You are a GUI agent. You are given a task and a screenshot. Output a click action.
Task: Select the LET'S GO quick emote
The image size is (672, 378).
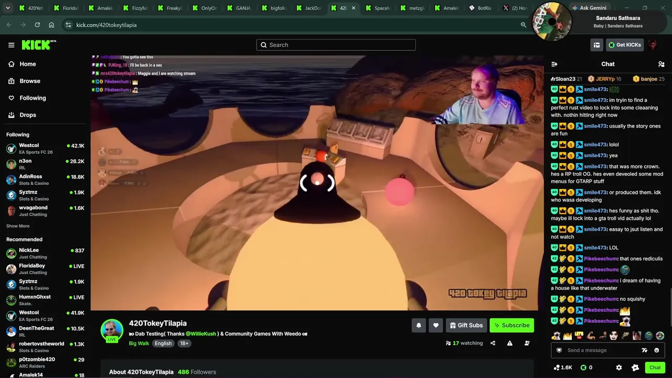(579, 335)
